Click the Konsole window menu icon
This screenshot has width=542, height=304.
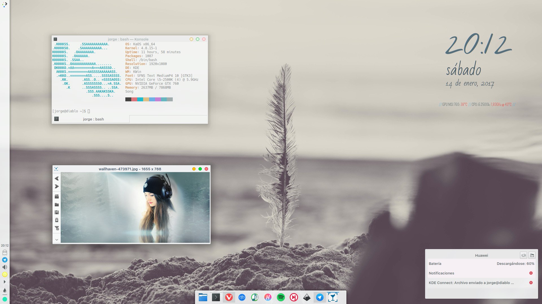(55, 39)
